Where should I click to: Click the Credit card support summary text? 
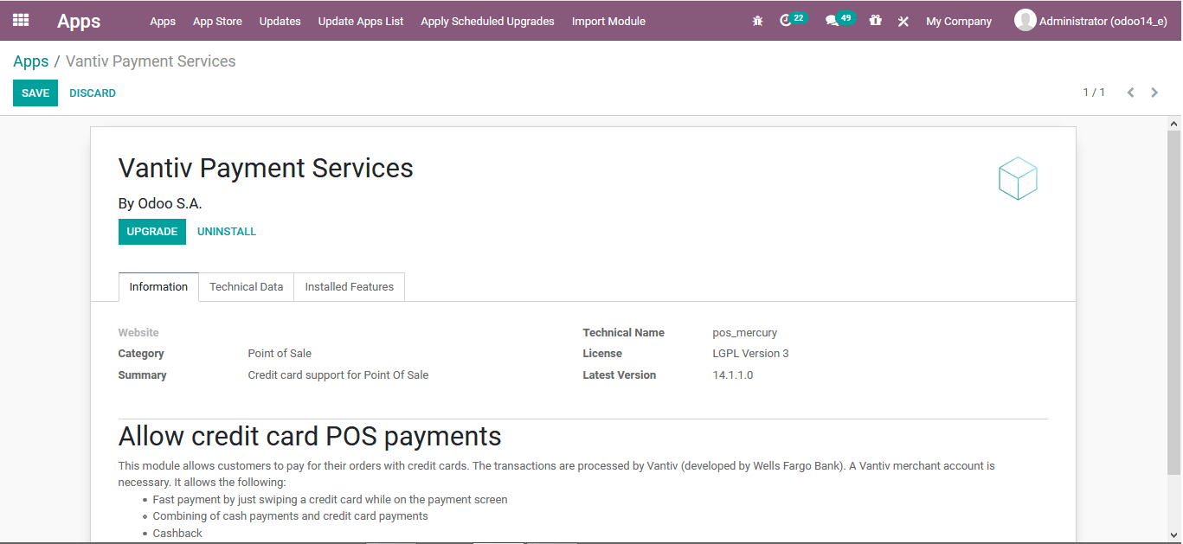338,374
